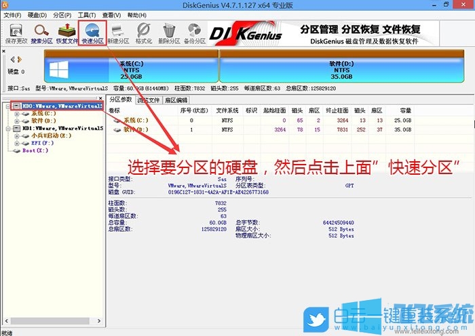Open the 文件(F) menu
The height and width of the screenshot is (336, 475).
coord(12,15)
